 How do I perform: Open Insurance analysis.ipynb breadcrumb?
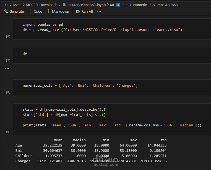point(87,5)
